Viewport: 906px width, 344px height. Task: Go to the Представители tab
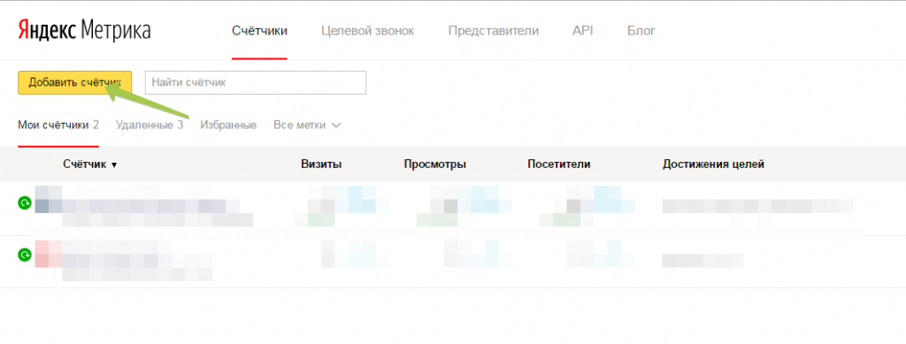(494, 31)
